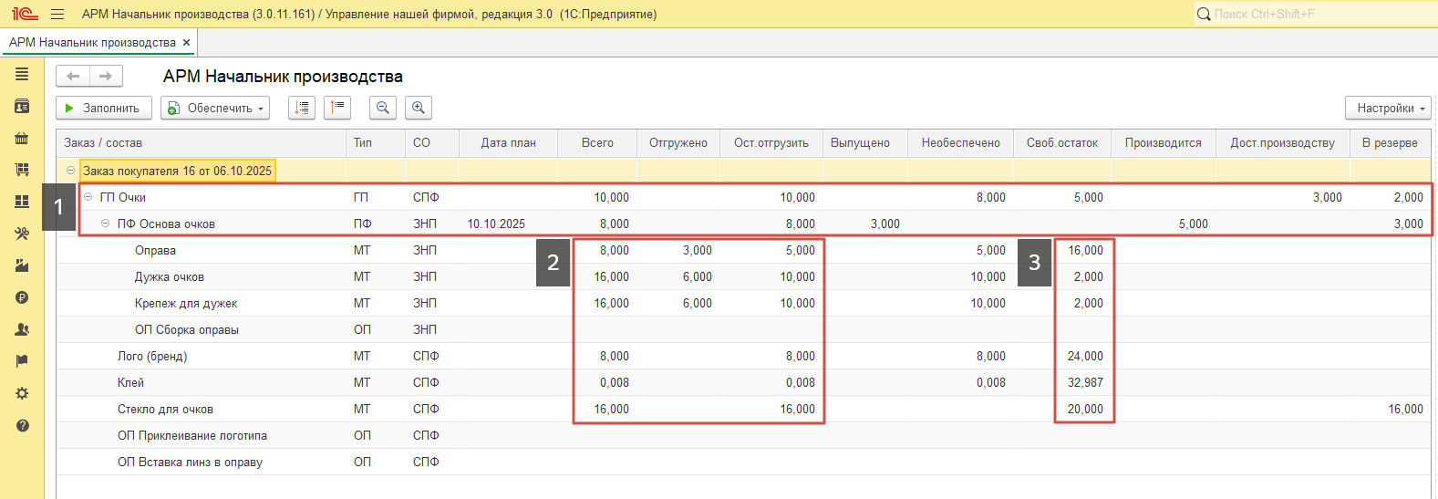1438x499 pixels.
Task: Zoom in with magnifier plus icon
Action: 419,108
